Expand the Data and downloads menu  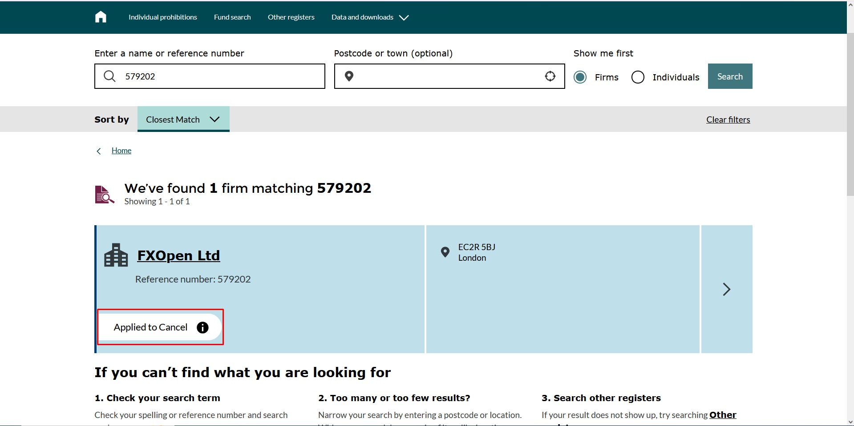point(370,17)
